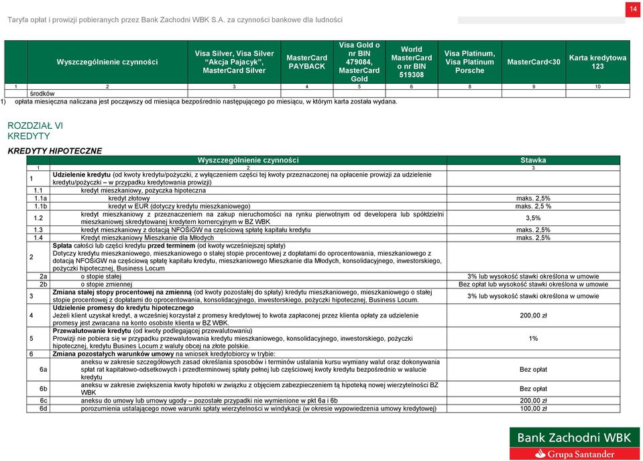Click the 'o stopie zmiennej' row
Image resolution: width=643 pixels, height=461 pixels.
point(106,284)
